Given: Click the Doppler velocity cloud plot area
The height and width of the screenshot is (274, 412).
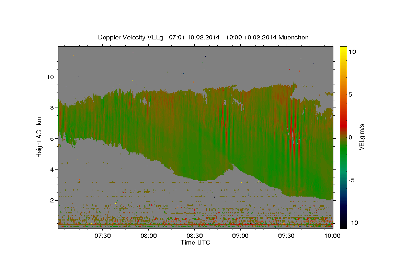Looking at the screenshot, I should point(195,137).
